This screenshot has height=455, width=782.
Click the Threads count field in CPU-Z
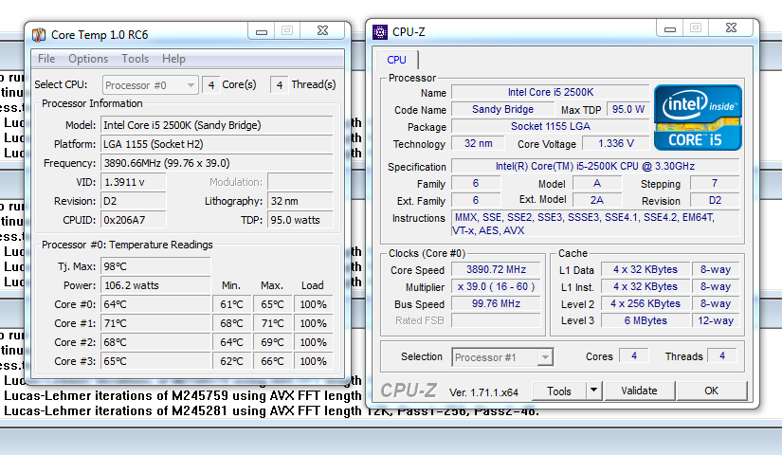pyautogui.click(x=721, y=355)
